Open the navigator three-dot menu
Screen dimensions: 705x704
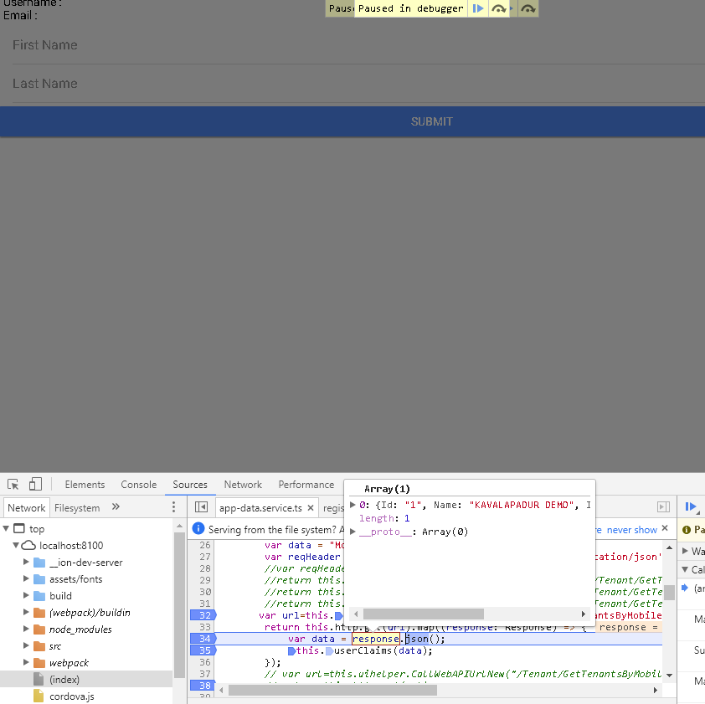coord(173,507)
